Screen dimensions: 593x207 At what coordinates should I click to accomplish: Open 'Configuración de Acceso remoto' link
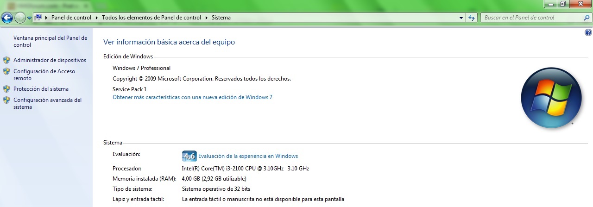[44, 75]
